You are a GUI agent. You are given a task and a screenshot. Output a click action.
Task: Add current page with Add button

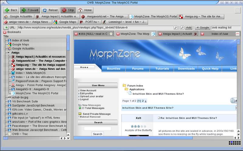[189, 28]
